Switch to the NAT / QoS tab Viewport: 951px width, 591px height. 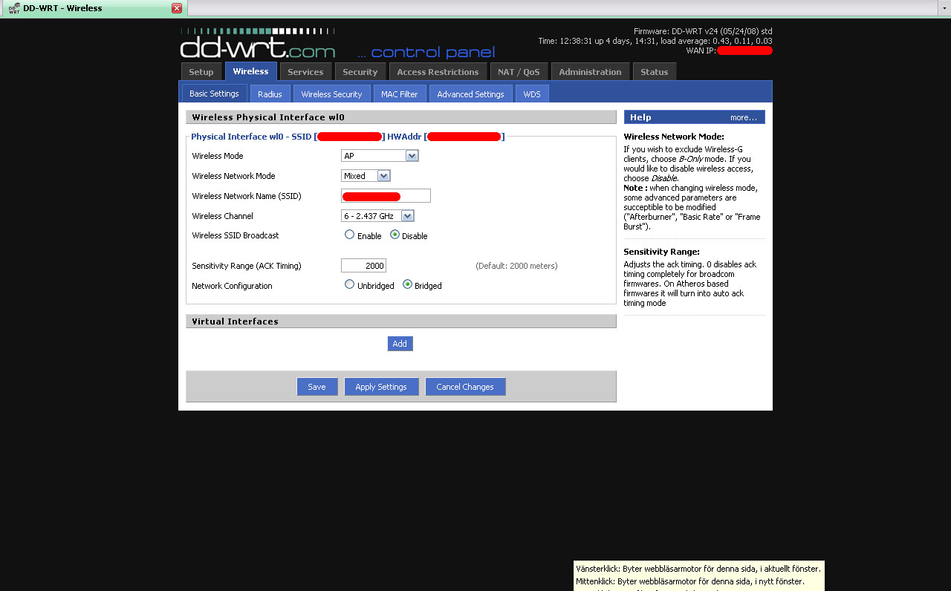click(x=519, y=72)
